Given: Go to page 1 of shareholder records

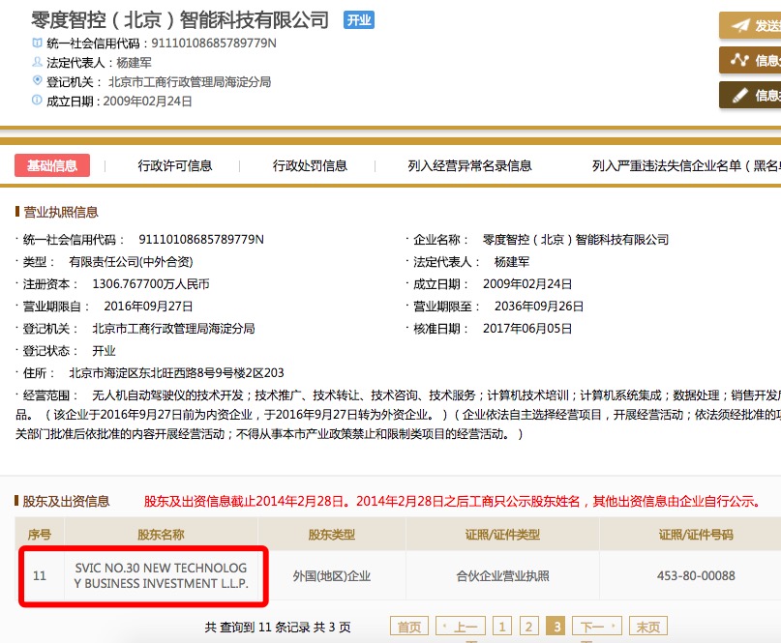Looking at the screenshot, I should (502, 627).
